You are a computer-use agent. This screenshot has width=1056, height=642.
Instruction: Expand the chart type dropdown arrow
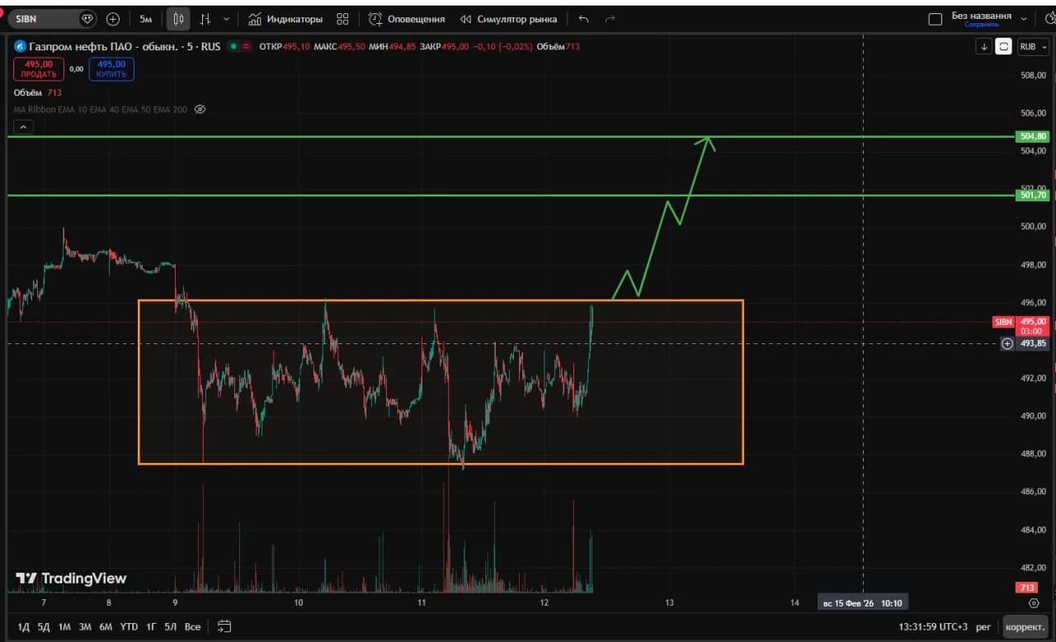(x=227, y=19)
